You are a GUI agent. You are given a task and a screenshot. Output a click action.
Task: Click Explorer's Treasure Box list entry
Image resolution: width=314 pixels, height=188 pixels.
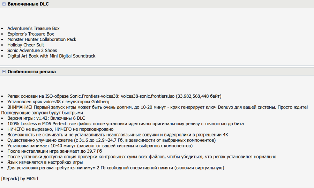[31, 34]
